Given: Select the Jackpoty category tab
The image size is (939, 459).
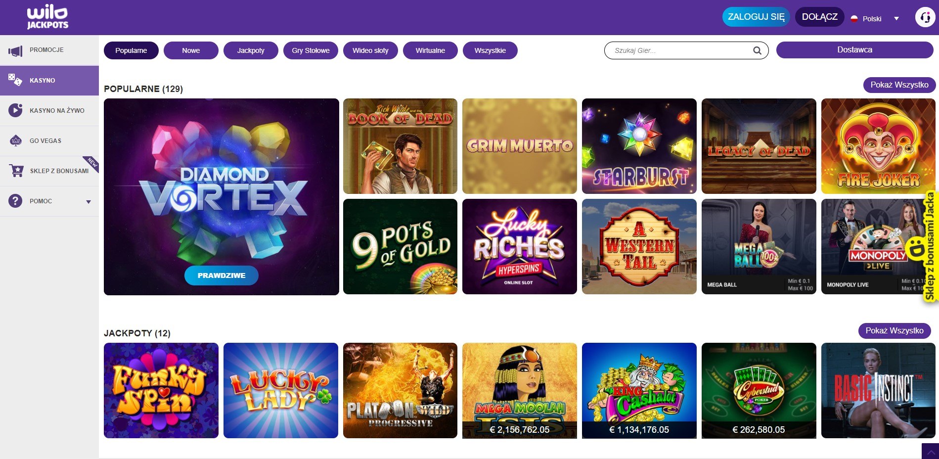Looking at the screenshot, I should [x=251, y=50].
